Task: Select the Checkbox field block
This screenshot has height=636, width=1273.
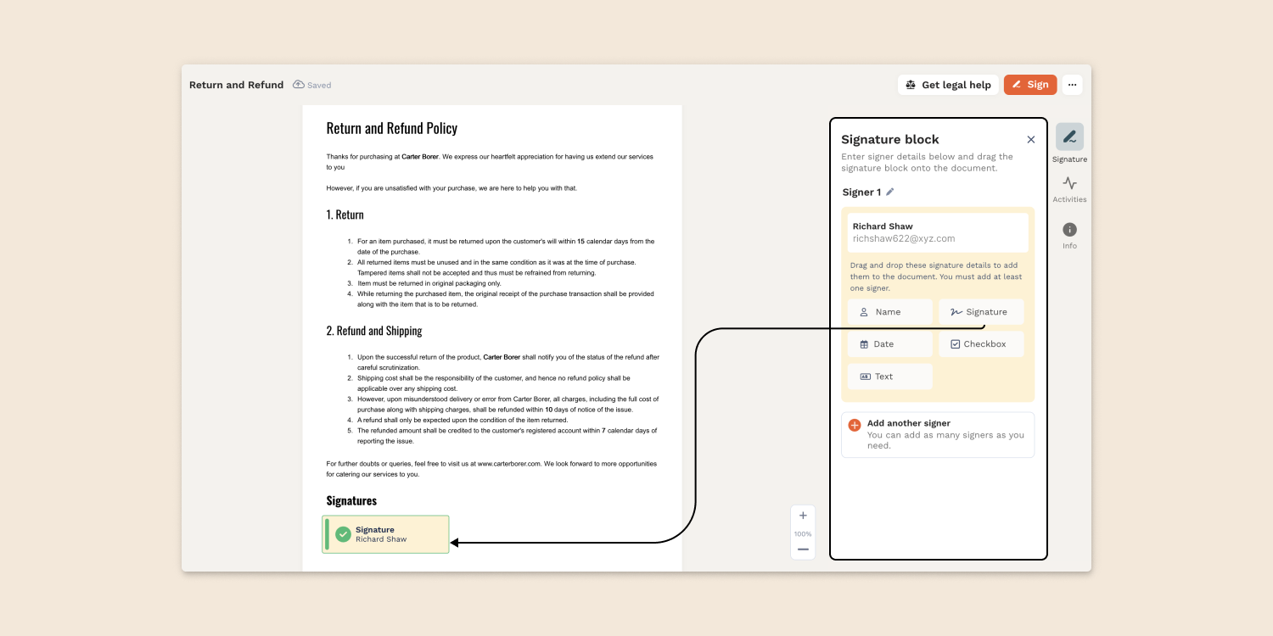Action: click(x=981, y=344)
